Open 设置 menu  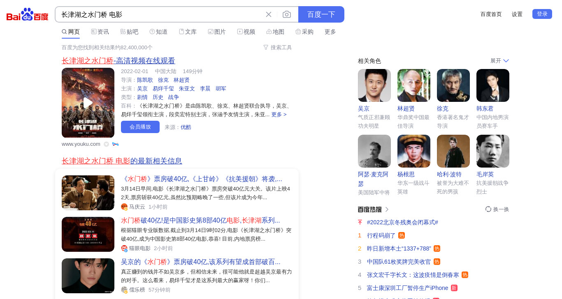(x=517, y=14)
